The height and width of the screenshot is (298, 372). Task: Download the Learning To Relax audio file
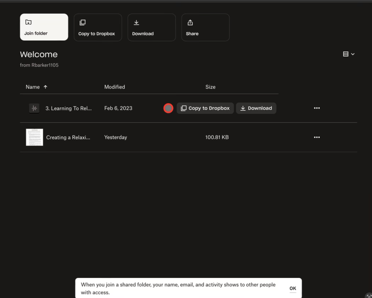[x=256, y=108]
